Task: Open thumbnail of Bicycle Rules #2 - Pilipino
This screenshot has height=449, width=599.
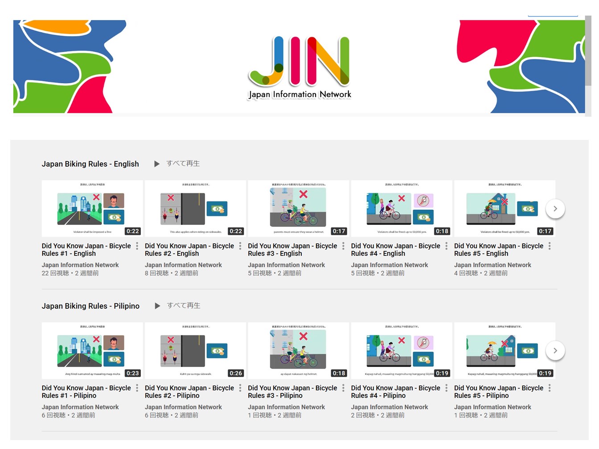Action: [195, 351]
